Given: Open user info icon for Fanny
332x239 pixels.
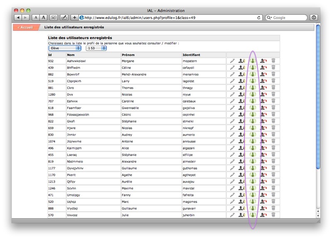Looking at the screenshot, I should pos(242,194).
